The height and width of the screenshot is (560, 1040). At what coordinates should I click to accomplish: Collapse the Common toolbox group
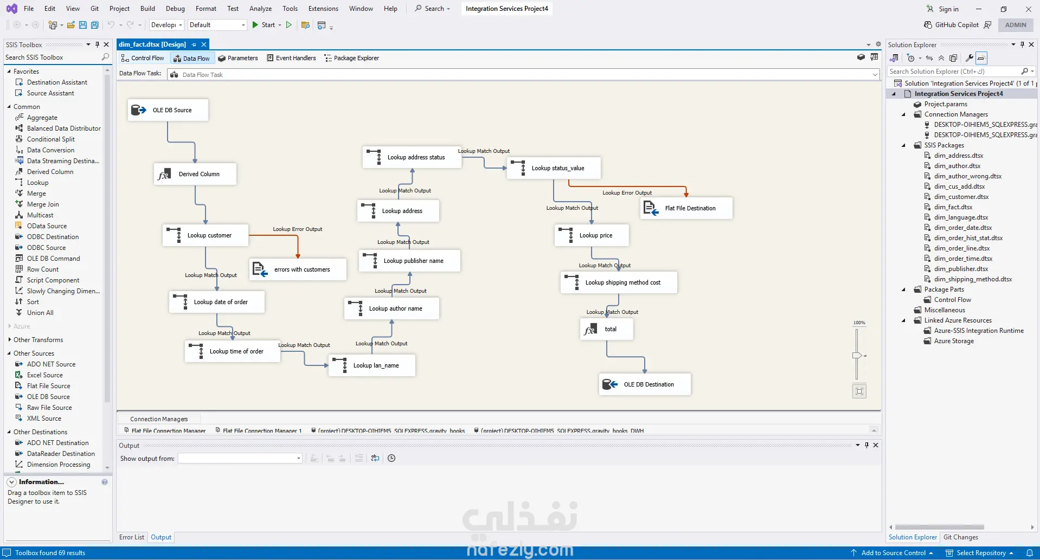9,107
